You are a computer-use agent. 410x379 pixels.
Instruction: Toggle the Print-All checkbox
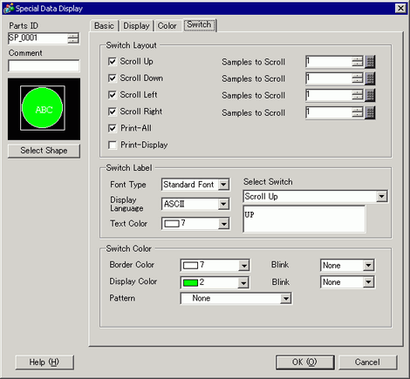tap(113, 128)
